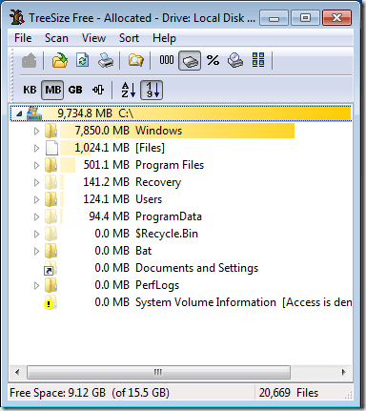Expand the $Recycle.Bin folder

36,234
